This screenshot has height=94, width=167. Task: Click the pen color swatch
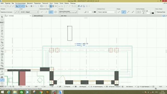95,12
